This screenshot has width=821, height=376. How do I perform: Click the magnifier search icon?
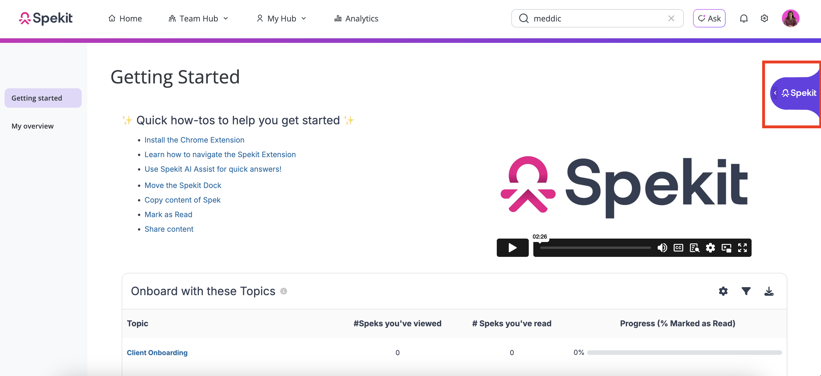point(524,18)
